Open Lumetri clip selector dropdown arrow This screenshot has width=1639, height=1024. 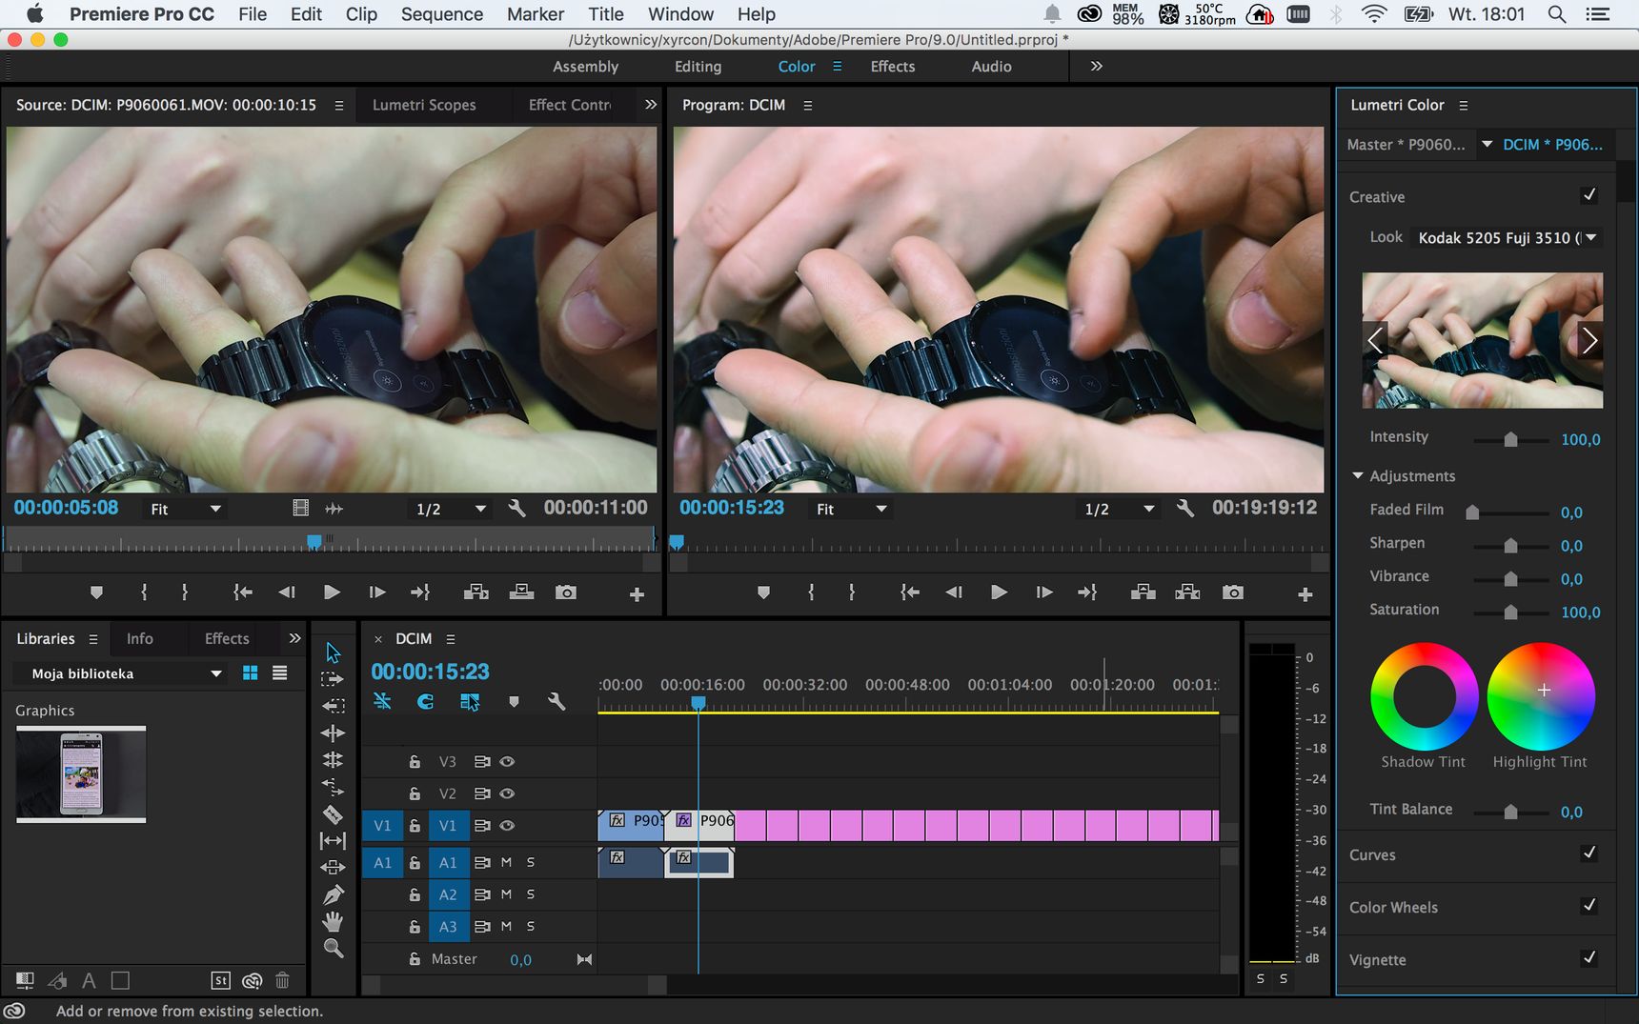pyautogui.click(x=1487, y=145)
